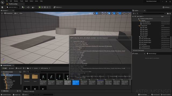
Task: Click the Content Browser asset filter icon
Action: click(x=25, y=72)
